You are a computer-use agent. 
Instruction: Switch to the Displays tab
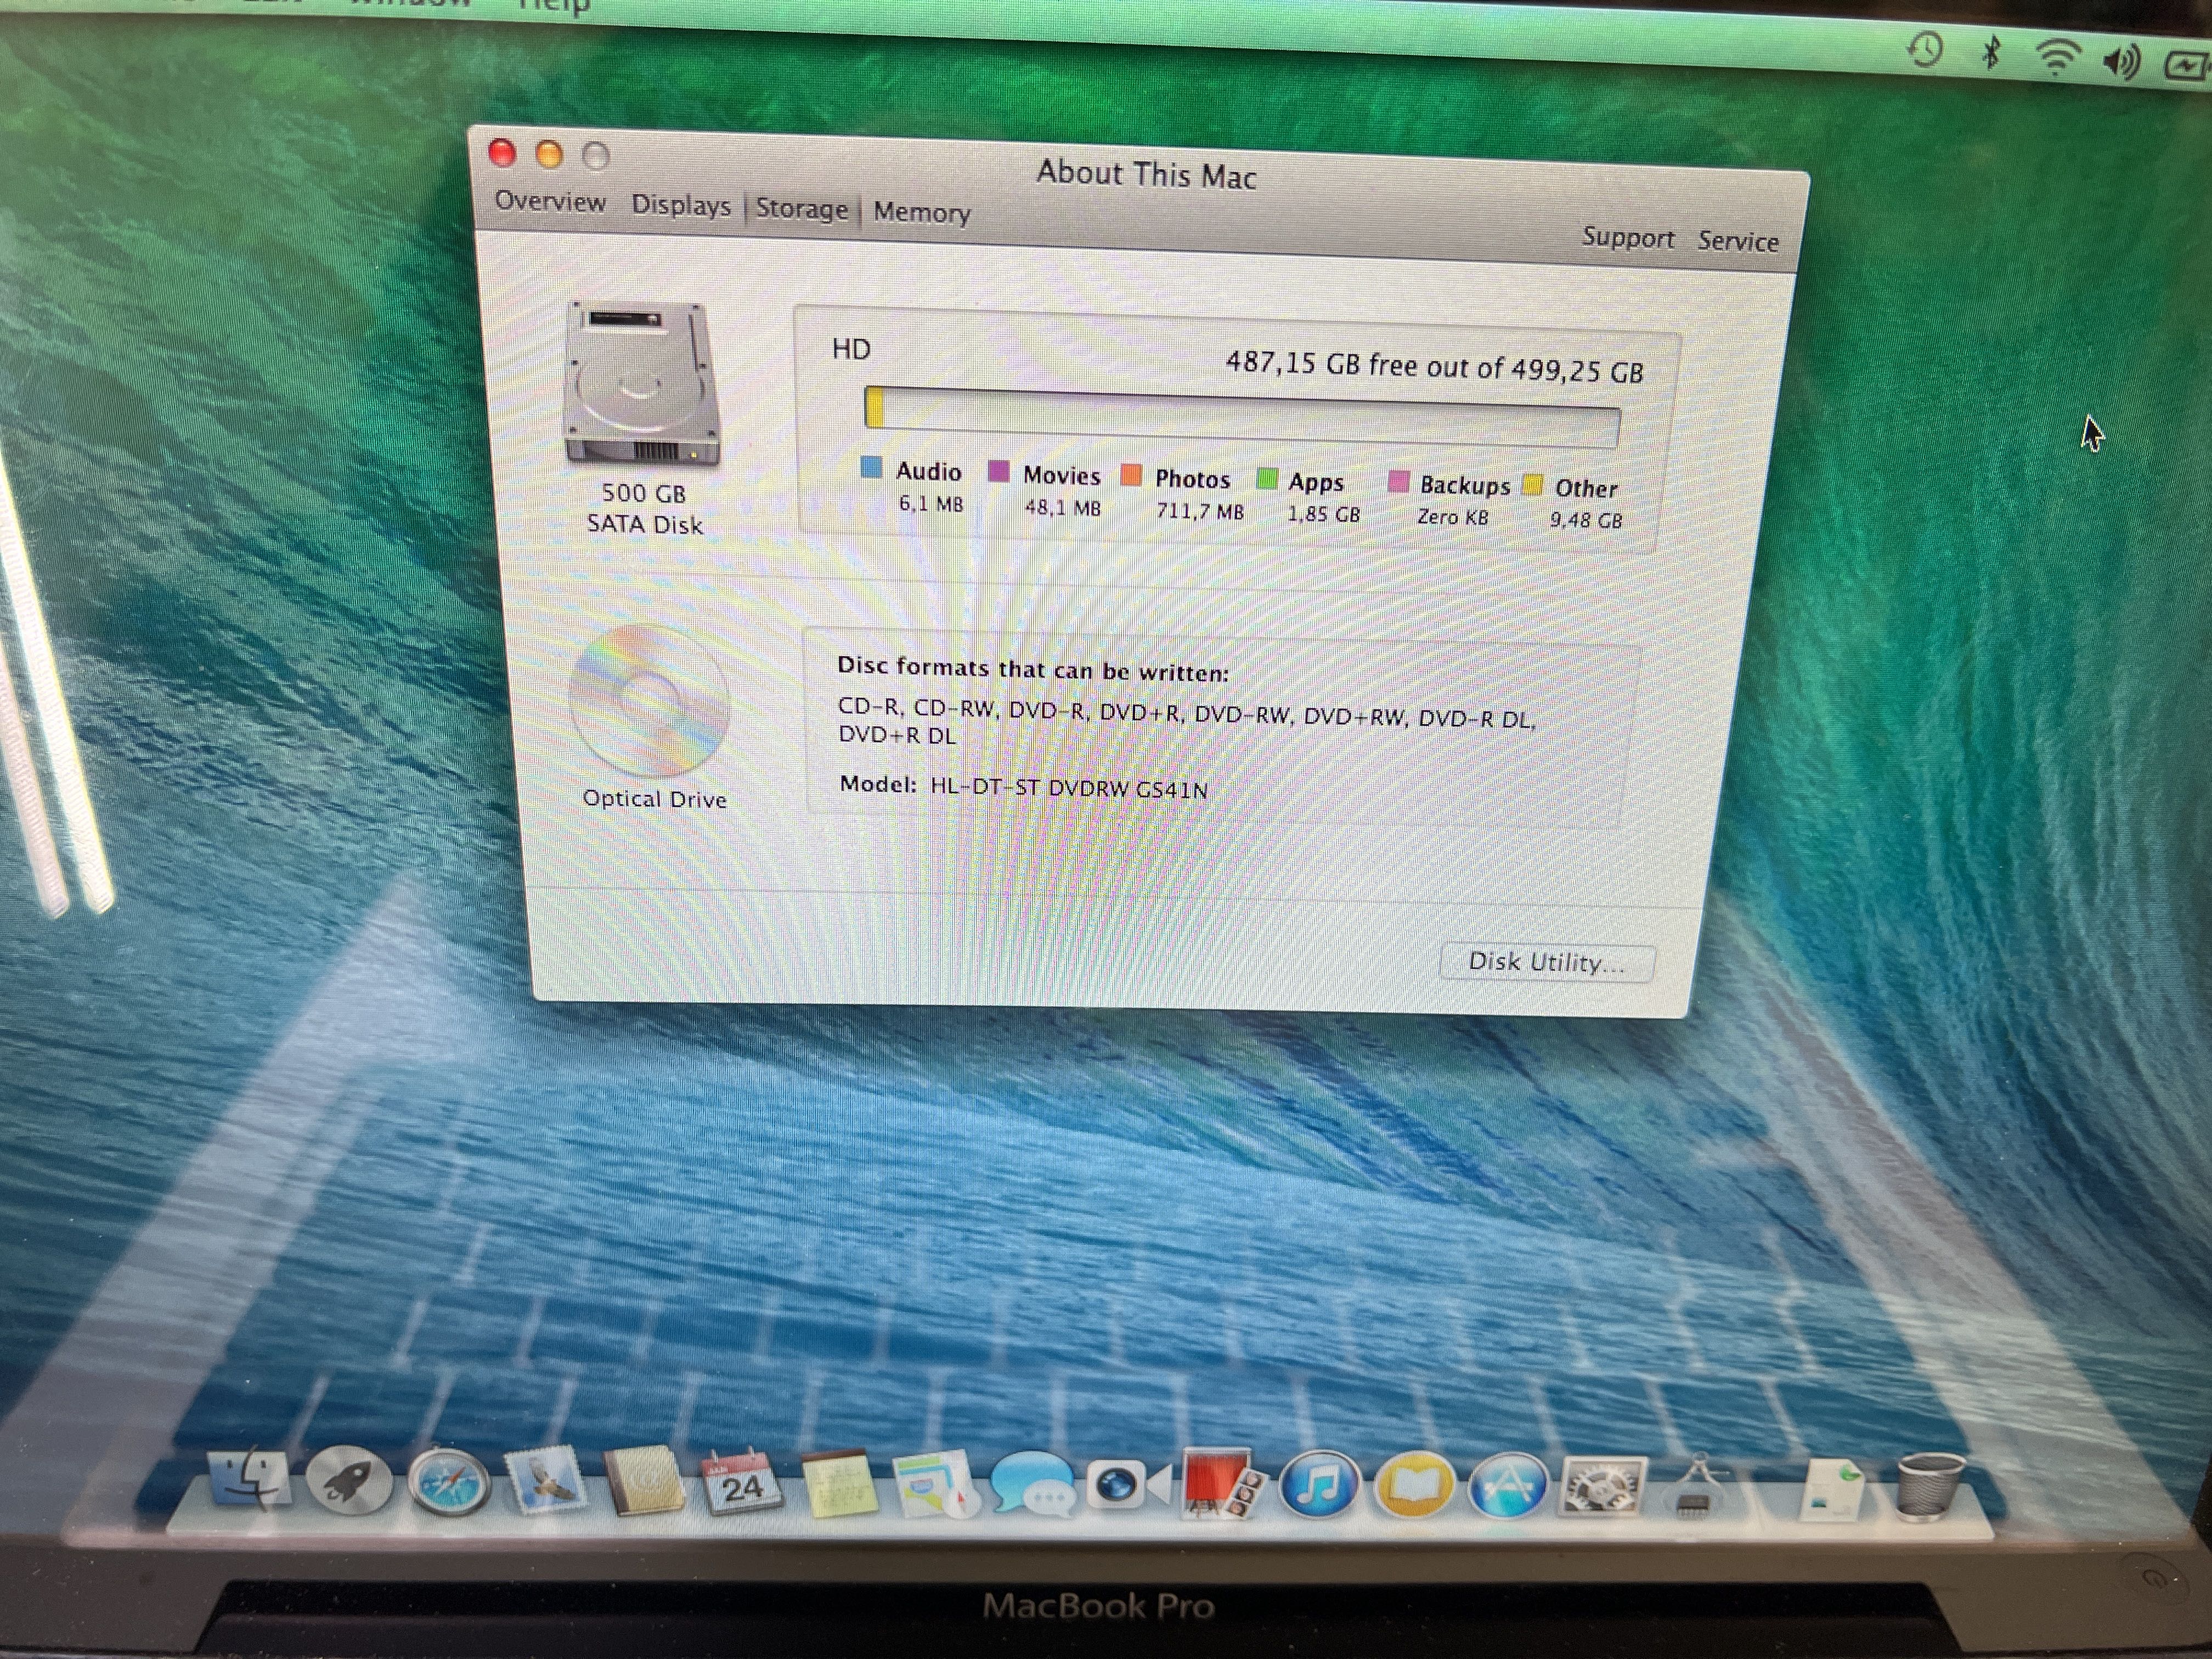click(681, 205)
